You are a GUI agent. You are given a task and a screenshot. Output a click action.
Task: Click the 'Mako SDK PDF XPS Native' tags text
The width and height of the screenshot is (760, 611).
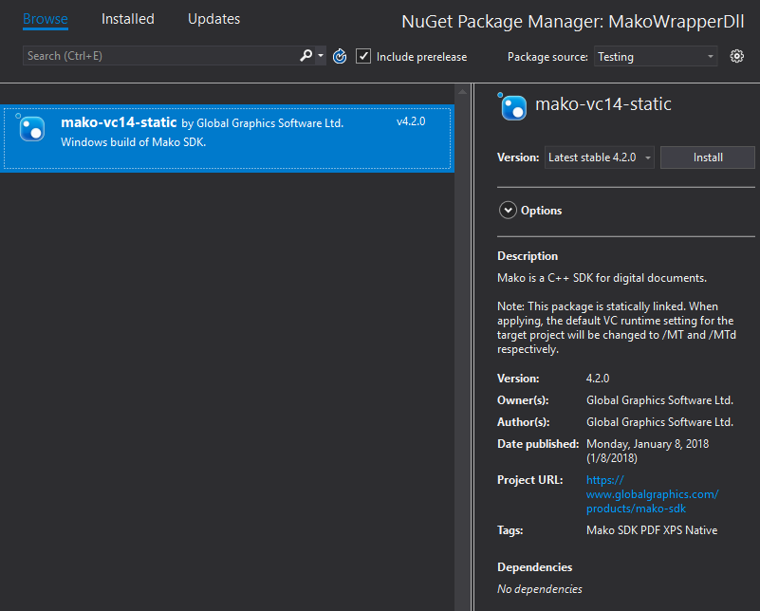652,530
